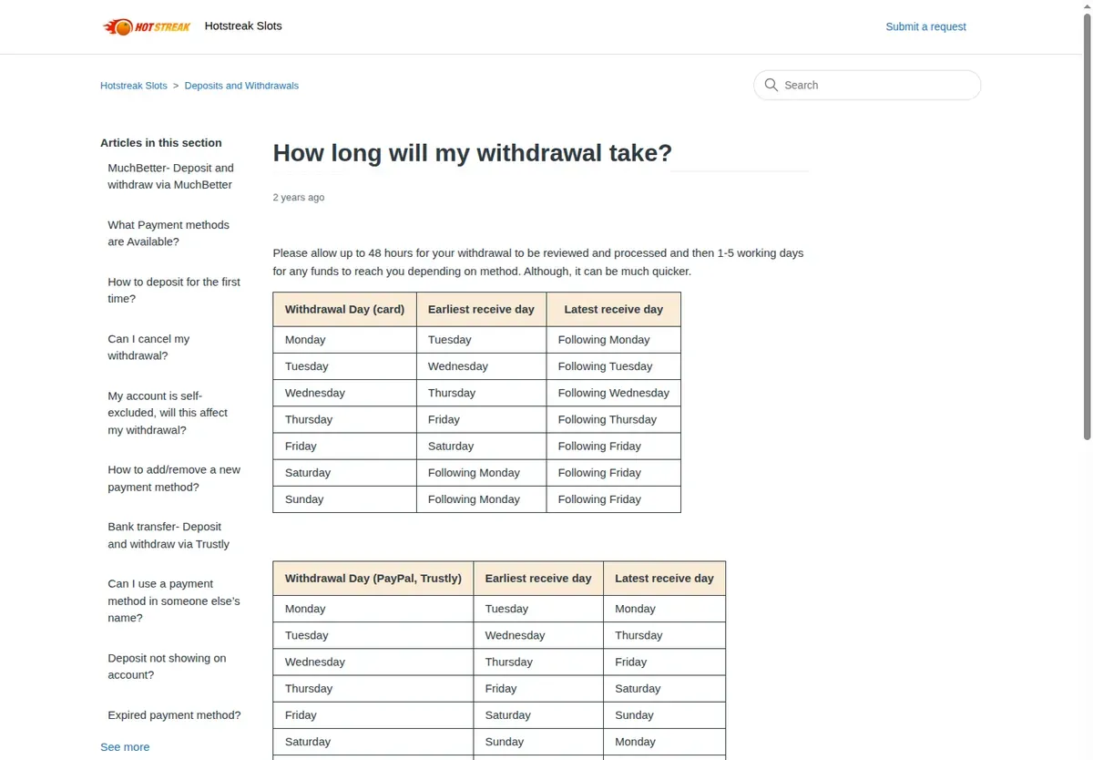1093x760 pixels.
Task: Click the Hotstreak Slots header title
Action: pyautogui.click(x=243, y=26)
